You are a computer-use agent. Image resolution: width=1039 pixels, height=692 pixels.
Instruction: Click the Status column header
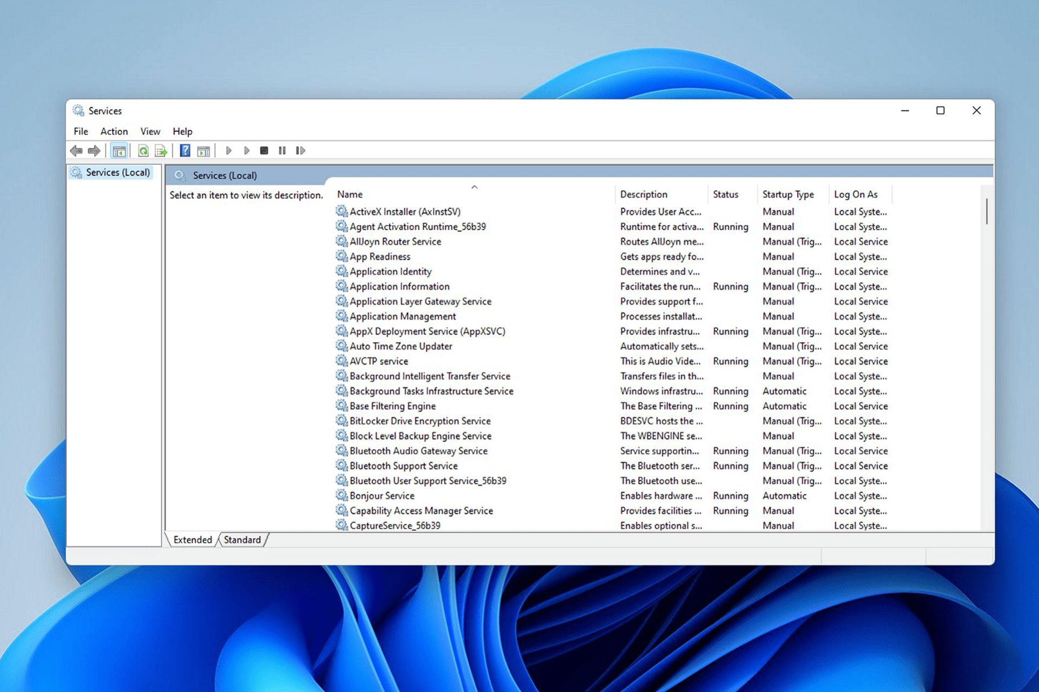point(726,194)
